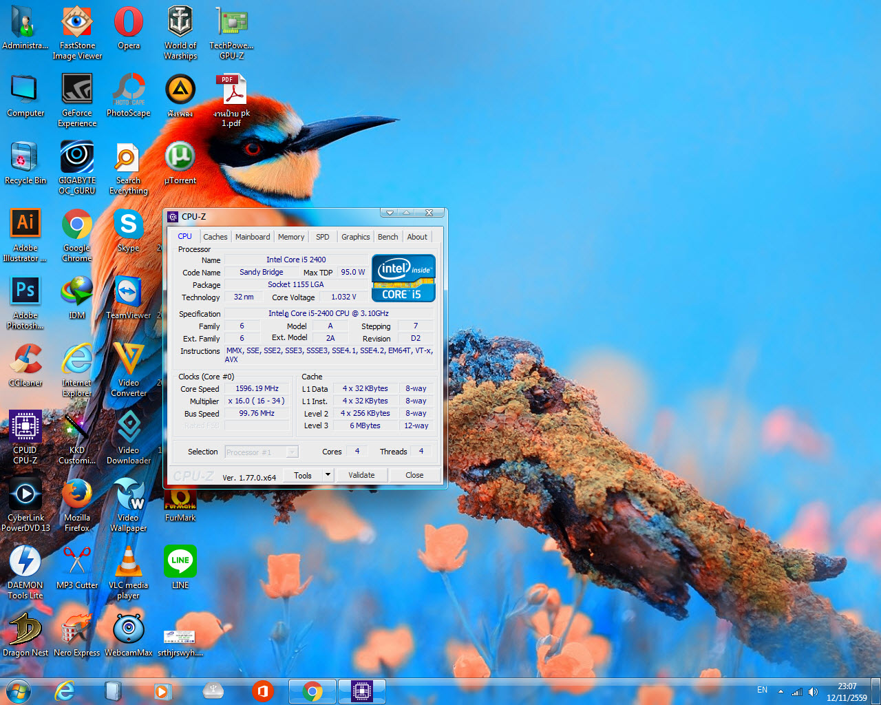Open Microsoft Office from the taskbar
The height and width of the screenshot is (705, 881).
click(x=262, y=691)
